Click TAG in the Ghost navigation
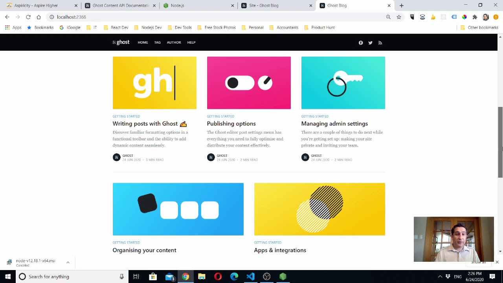The height and width of the screenshot is (283, 503). tap(157, 42)
